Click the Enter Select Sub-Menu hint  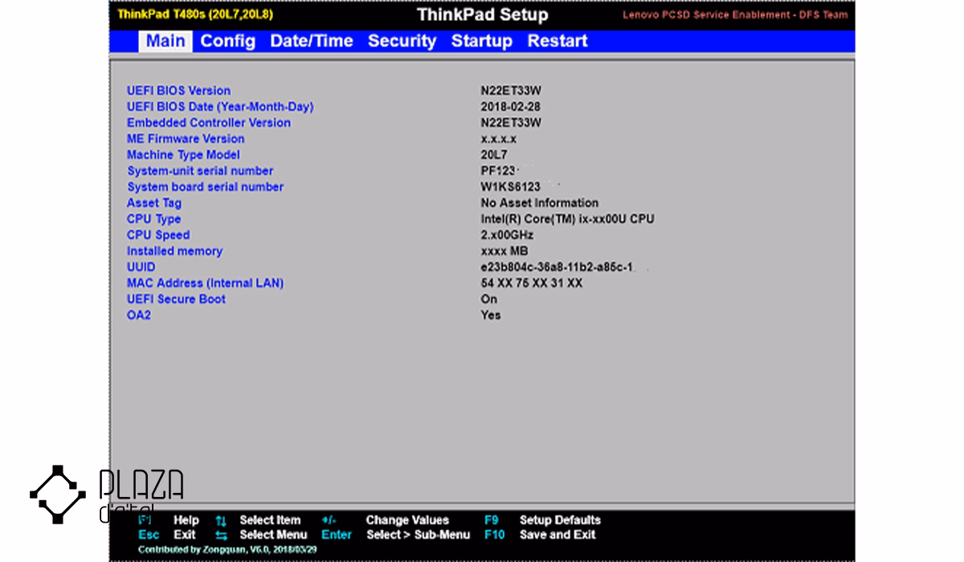coord(396,535)
